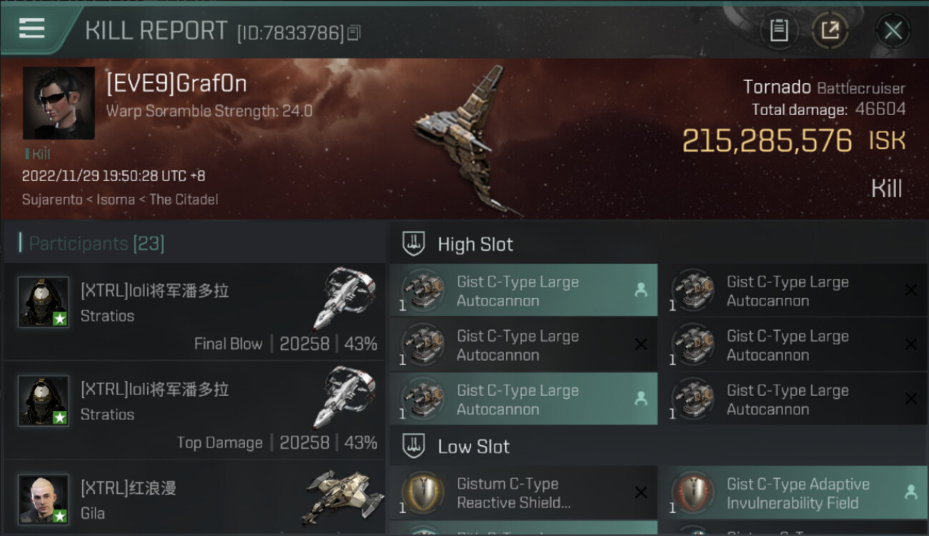The height and width of the screenshot is (536, 929).
Task: Toggle the first highlighted Large Autocannon person marker
Action: click(640, 290)
